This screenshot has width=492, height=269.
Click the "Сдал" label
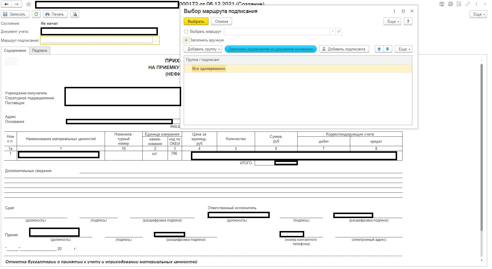pos(9,208)
